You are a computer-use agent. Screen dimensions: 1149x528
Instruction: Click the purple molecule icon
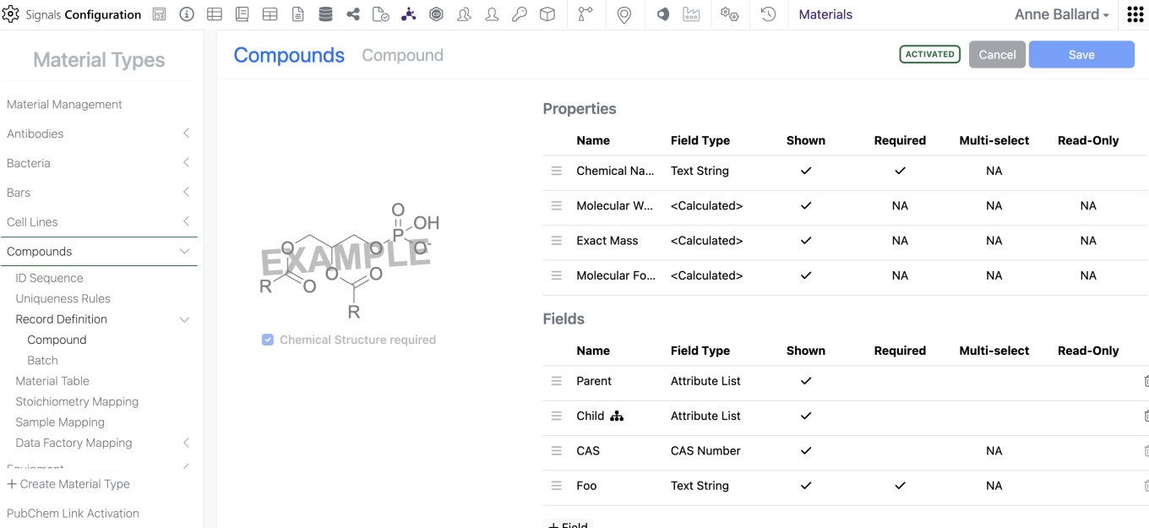click(409, 14)
